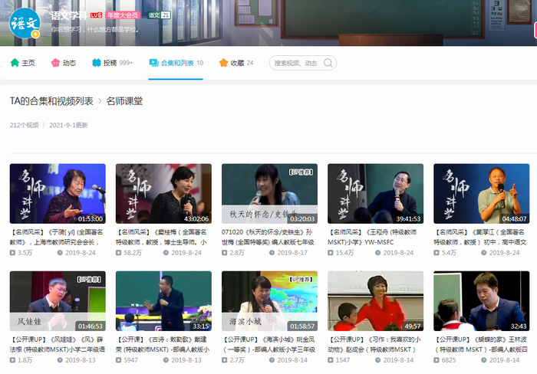Image resolution: width=537 pixels, height=374 pixels.
Task: Click the search magnifier icon
Action: [328, 63]
